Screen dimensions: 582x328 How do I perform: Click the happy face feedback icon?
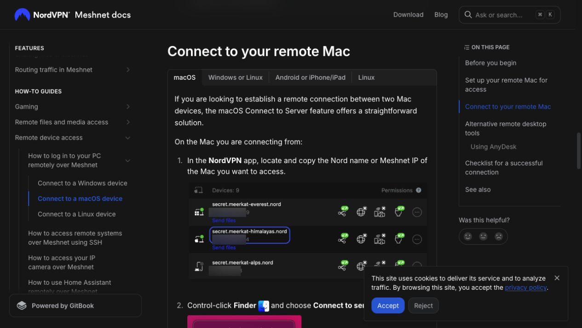tap(468, 236)
